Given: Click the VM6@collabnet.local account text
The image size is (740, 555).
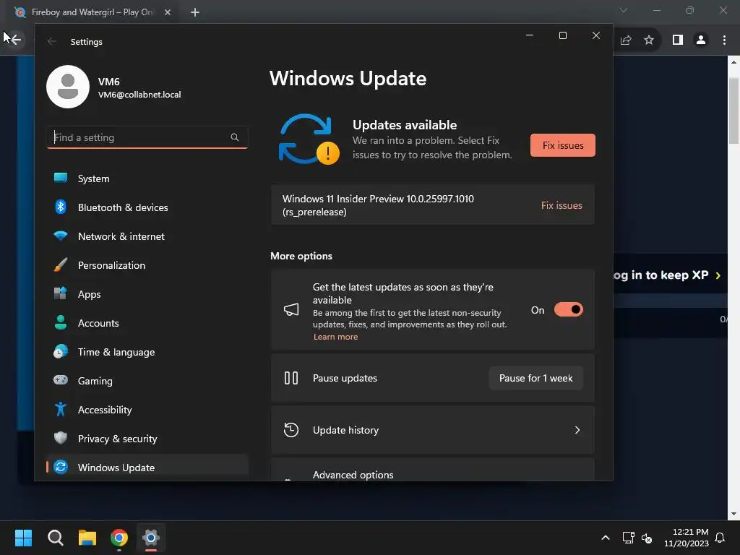Looking at the screenshot, I should 139,95.
